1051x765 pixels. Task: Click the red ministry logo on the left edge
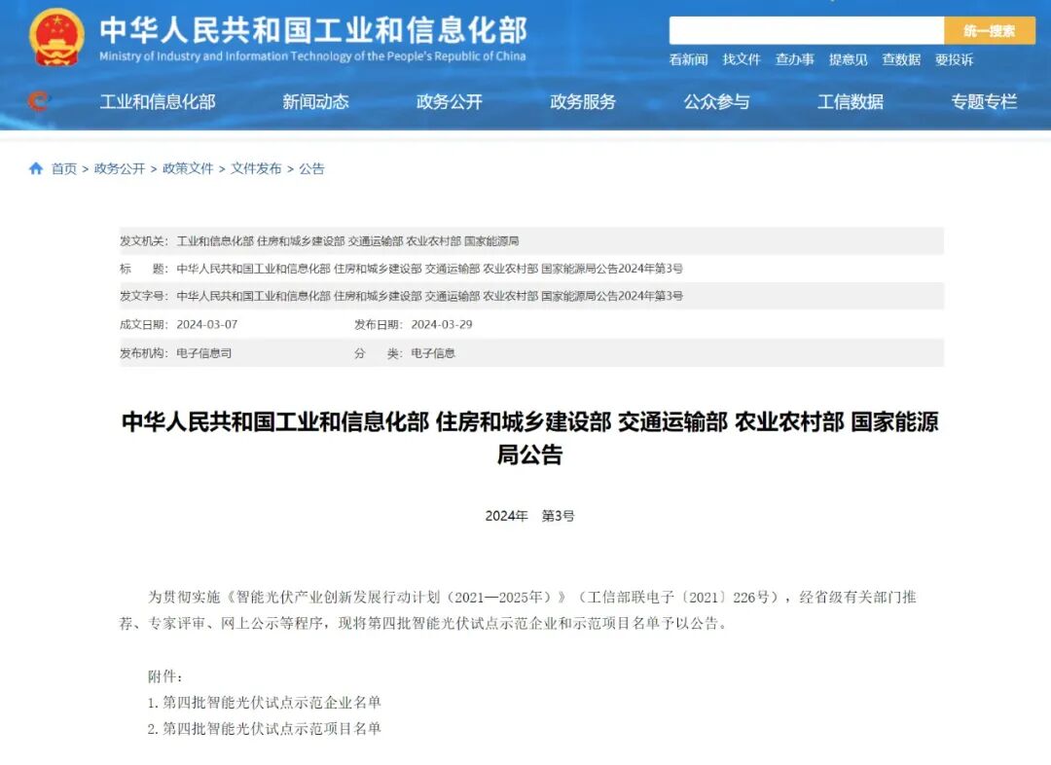(37, 101)
